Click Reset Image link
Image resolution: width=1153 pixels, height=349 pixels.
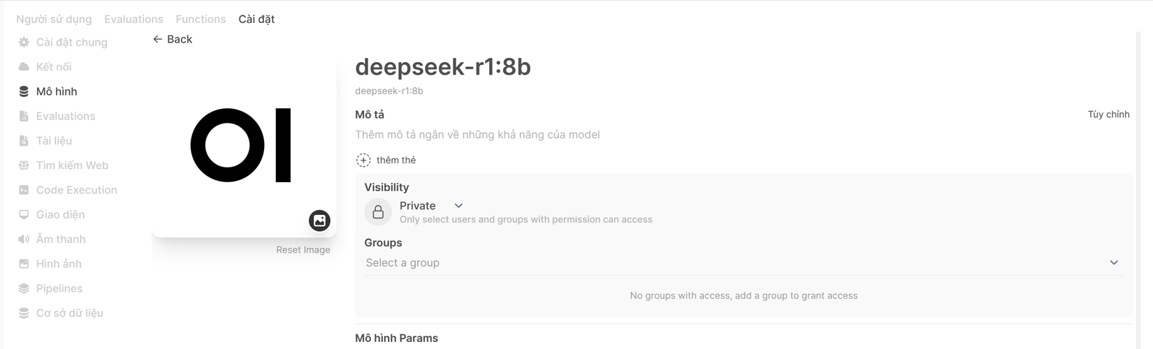303,250
